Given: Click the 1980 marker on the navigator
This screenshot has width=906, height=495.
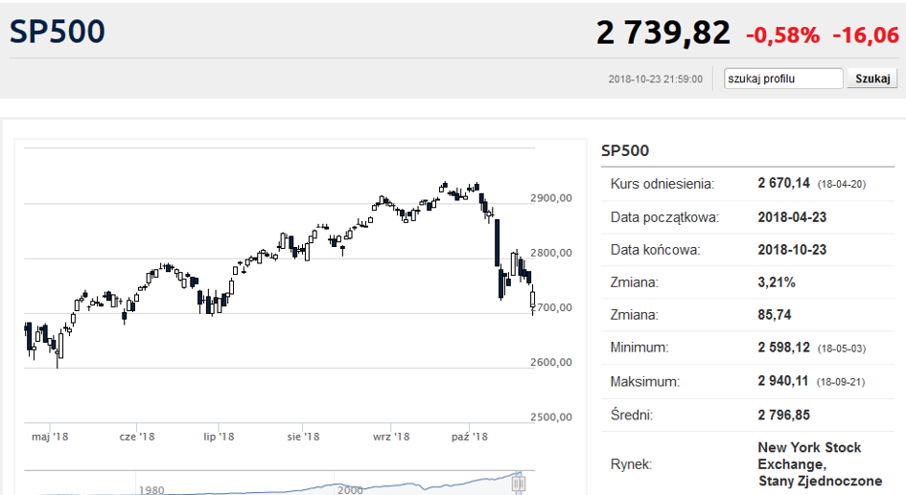Looking at the screenshot, I should (x=151, y=490).
